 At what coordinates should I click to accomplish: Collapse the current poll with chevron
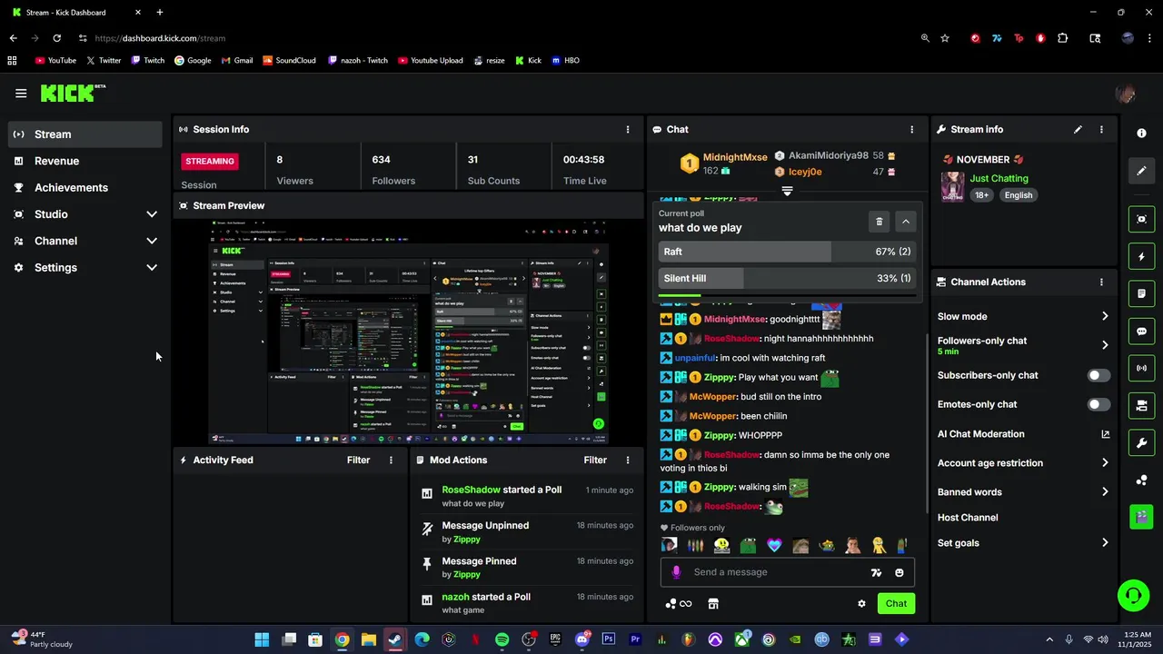coord(905,222)
